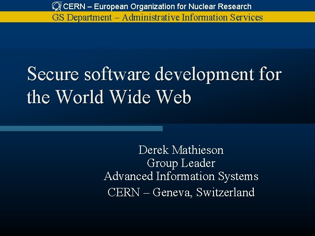Click the 'Group Leader' text

181,163
